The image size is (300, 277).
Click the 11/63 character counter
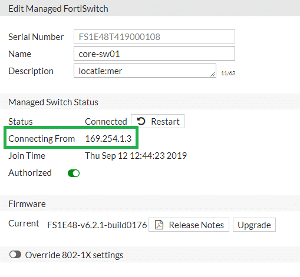point(228,74)
